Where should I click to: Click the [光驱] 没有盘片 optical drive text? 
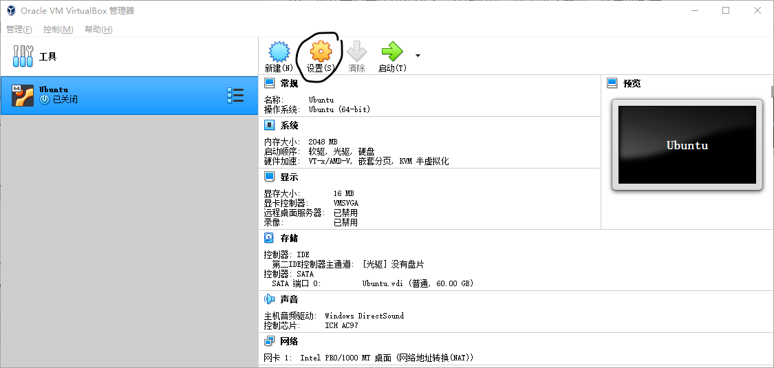[x=392, y=264]
